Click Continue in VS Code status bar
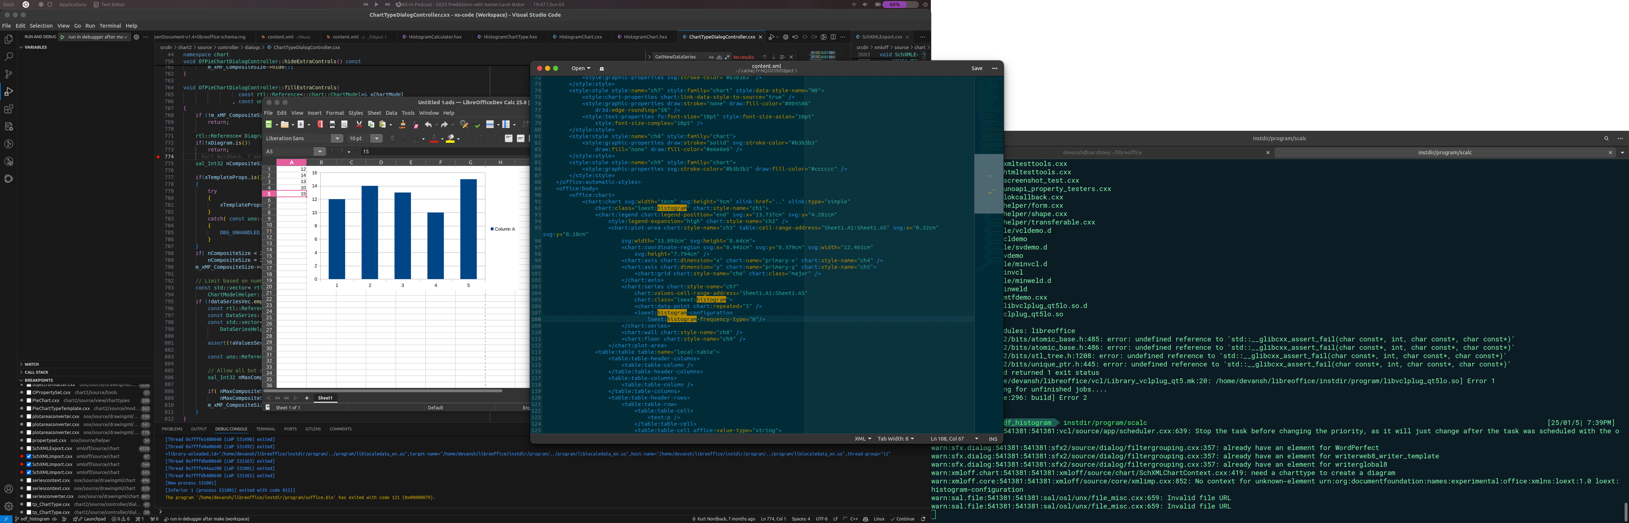Viewport: 1629px width, 523px height. click(903, 519)
